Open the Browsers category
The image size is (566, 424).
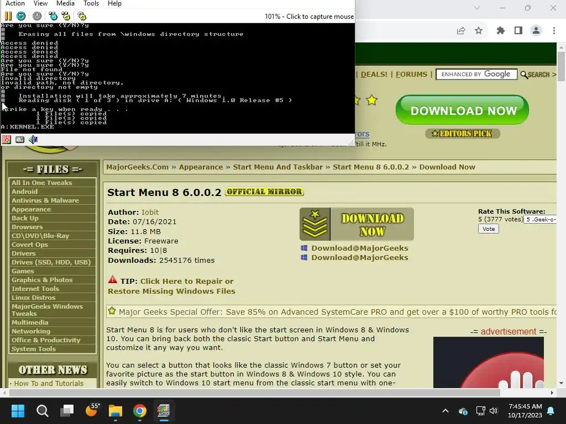point(27,227)
